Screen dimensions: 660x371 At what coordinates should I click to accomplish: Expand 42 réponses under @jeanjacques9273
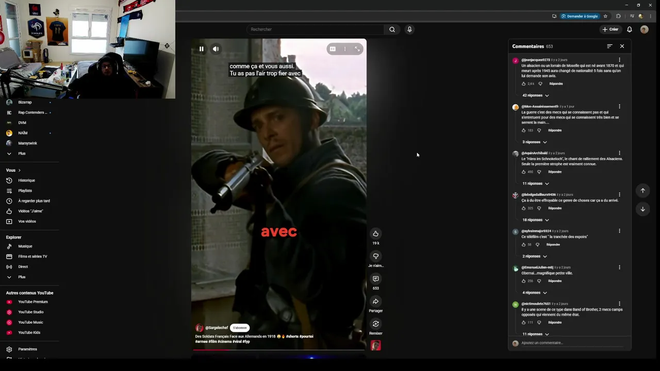536,95
